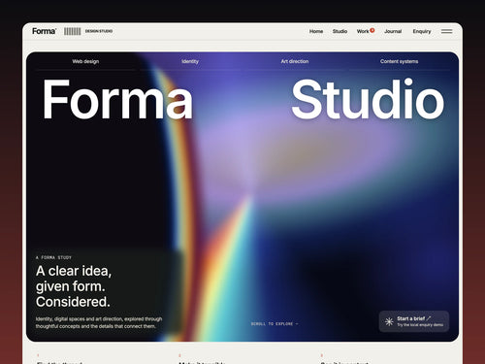
Task: Click the DESIGN STUDIO label in header
Action: (99, 31)
